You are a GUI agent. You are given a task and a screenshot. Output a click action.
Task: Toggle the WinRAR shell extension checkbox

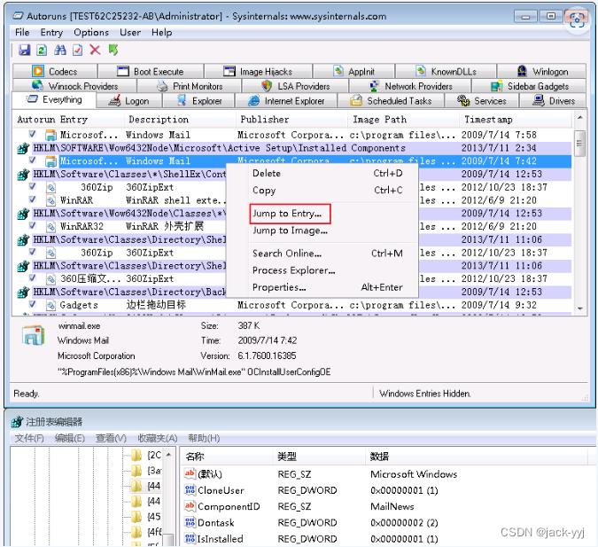click(33, 199)
